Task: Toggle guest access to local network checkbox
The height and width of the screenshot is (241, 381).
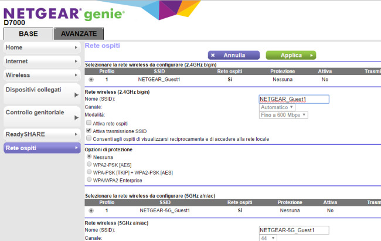Action: point(89,138)
